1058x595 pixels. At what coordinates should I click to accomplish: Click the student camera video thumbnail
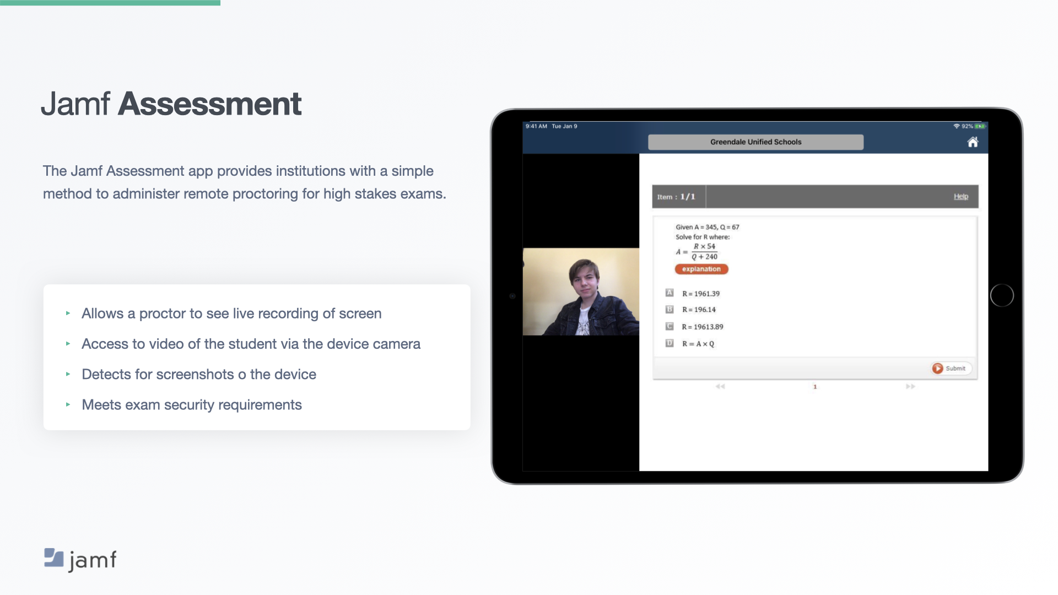tap(581, 291)
